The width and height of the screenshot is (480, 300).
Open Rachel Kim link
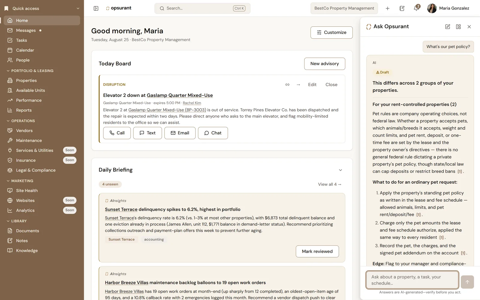192,103
